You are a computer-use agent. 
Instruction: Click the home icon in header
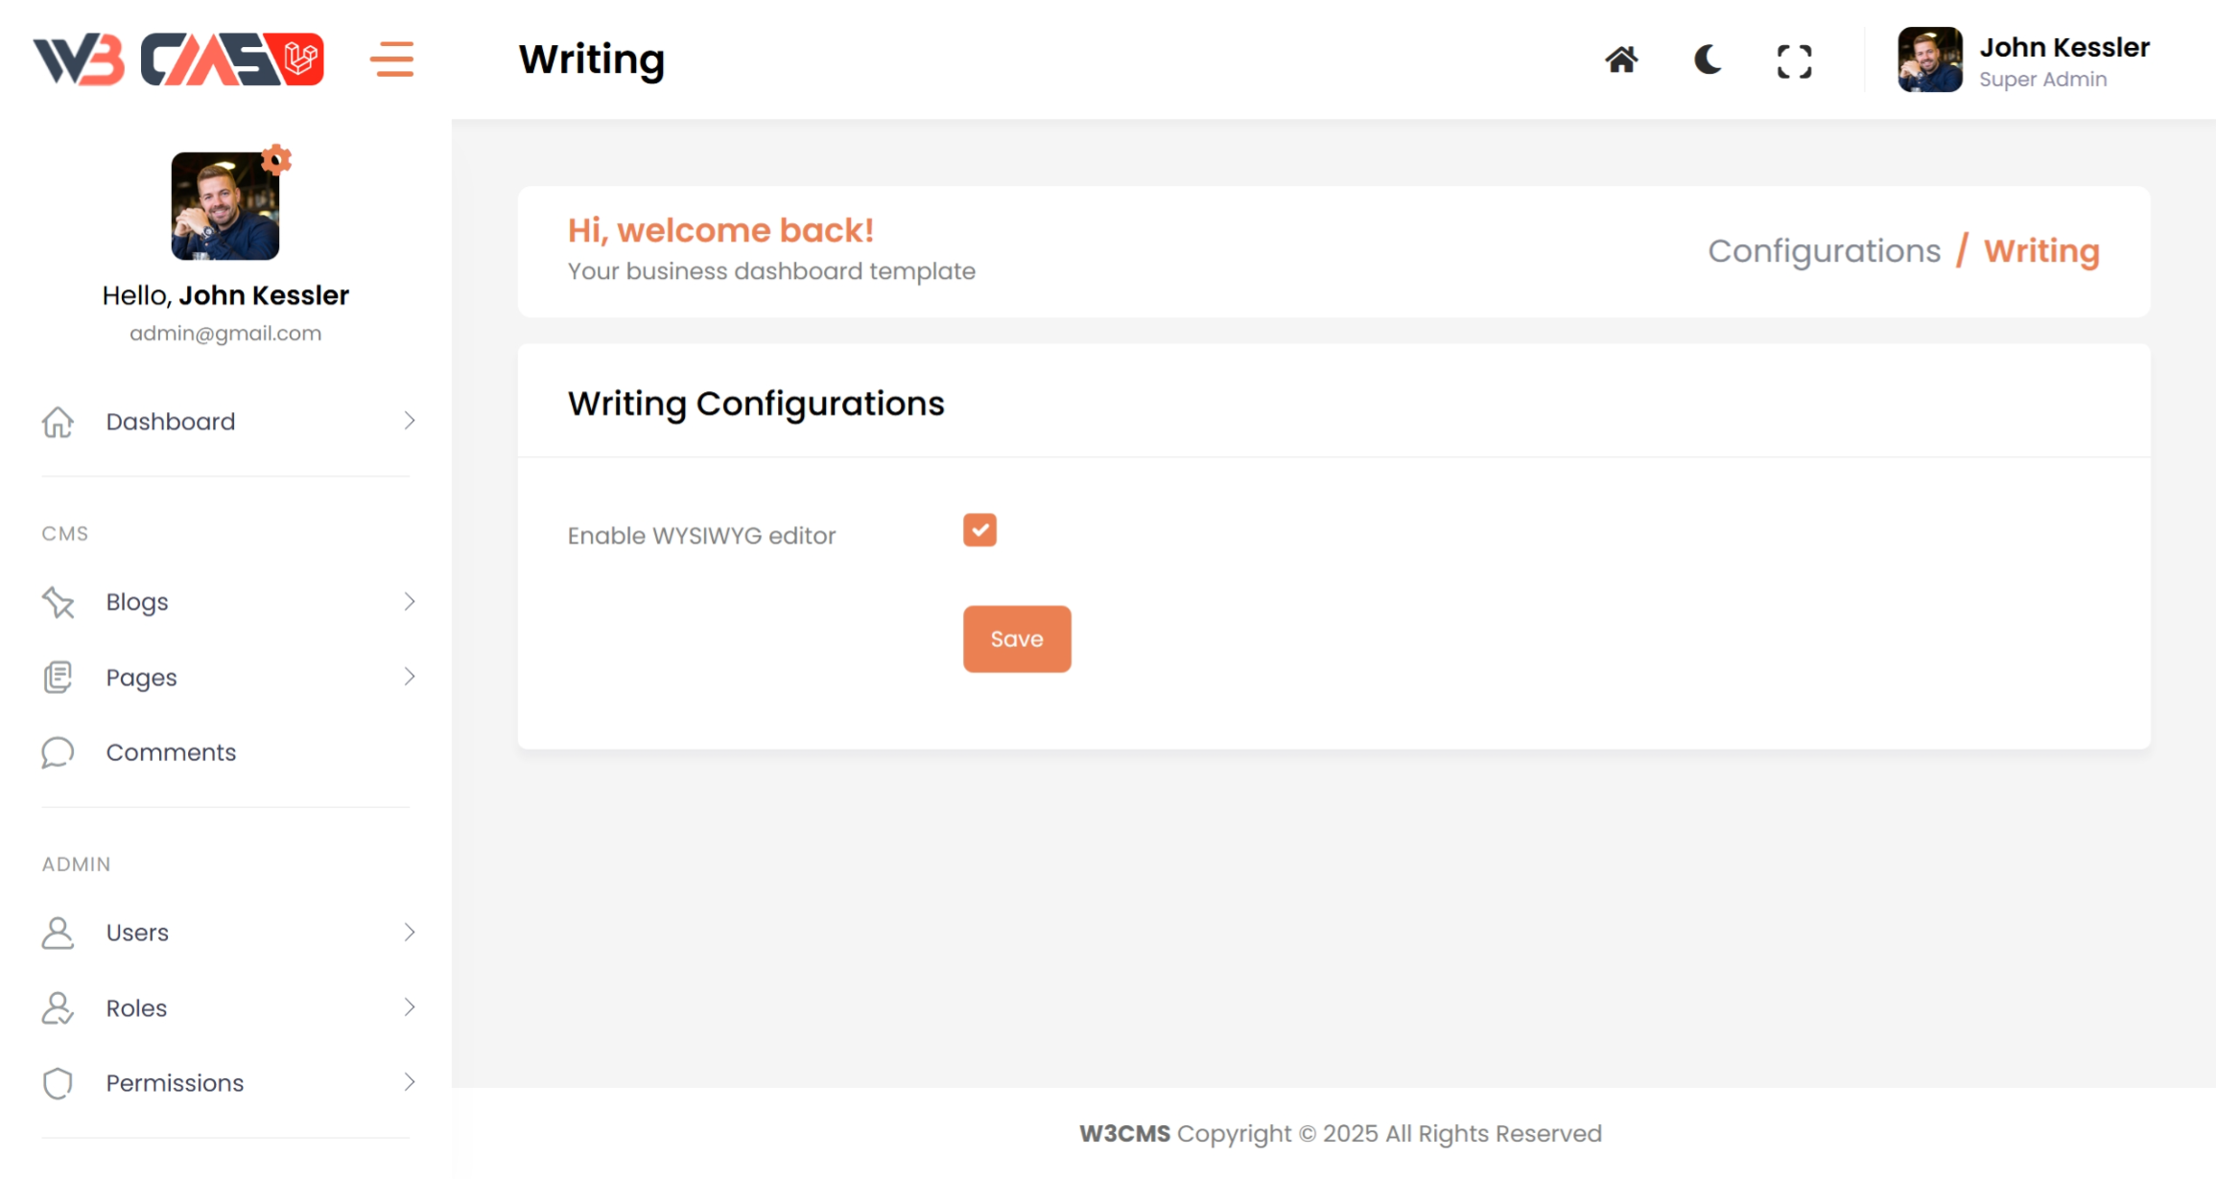pos(1621,60)
